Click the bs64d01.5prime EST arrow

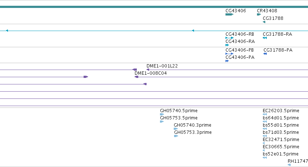click(265, 122)
